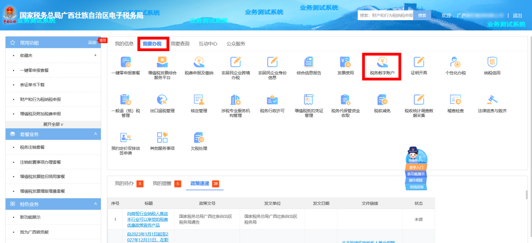Click 新功能展示 on assistant widget
Image resolution: width=532 pixels, height=243 pixels.
coord(416,174)
